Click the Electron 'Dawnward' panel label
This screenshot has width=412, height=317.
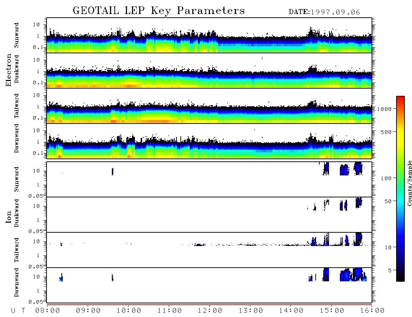[17, 138]
